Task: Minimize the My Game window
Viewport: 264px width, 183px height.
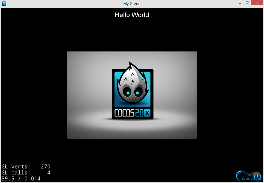Action: tap(240, 3)
